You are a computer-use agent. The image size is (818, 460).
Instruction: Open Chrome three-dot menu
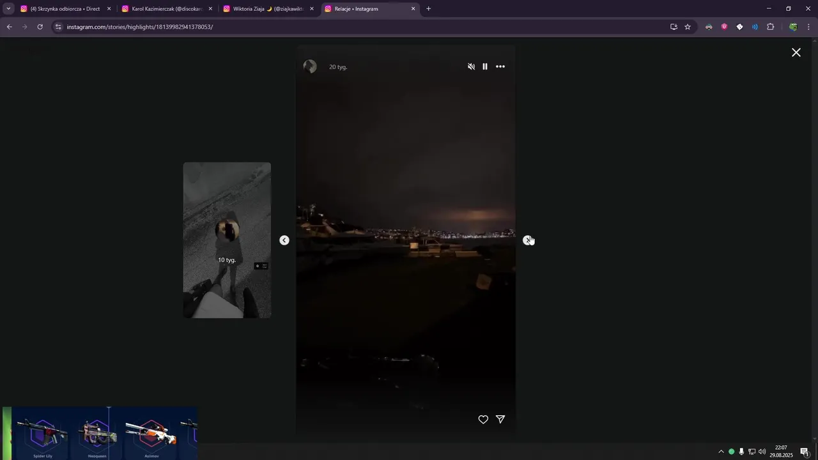(809, 27)
